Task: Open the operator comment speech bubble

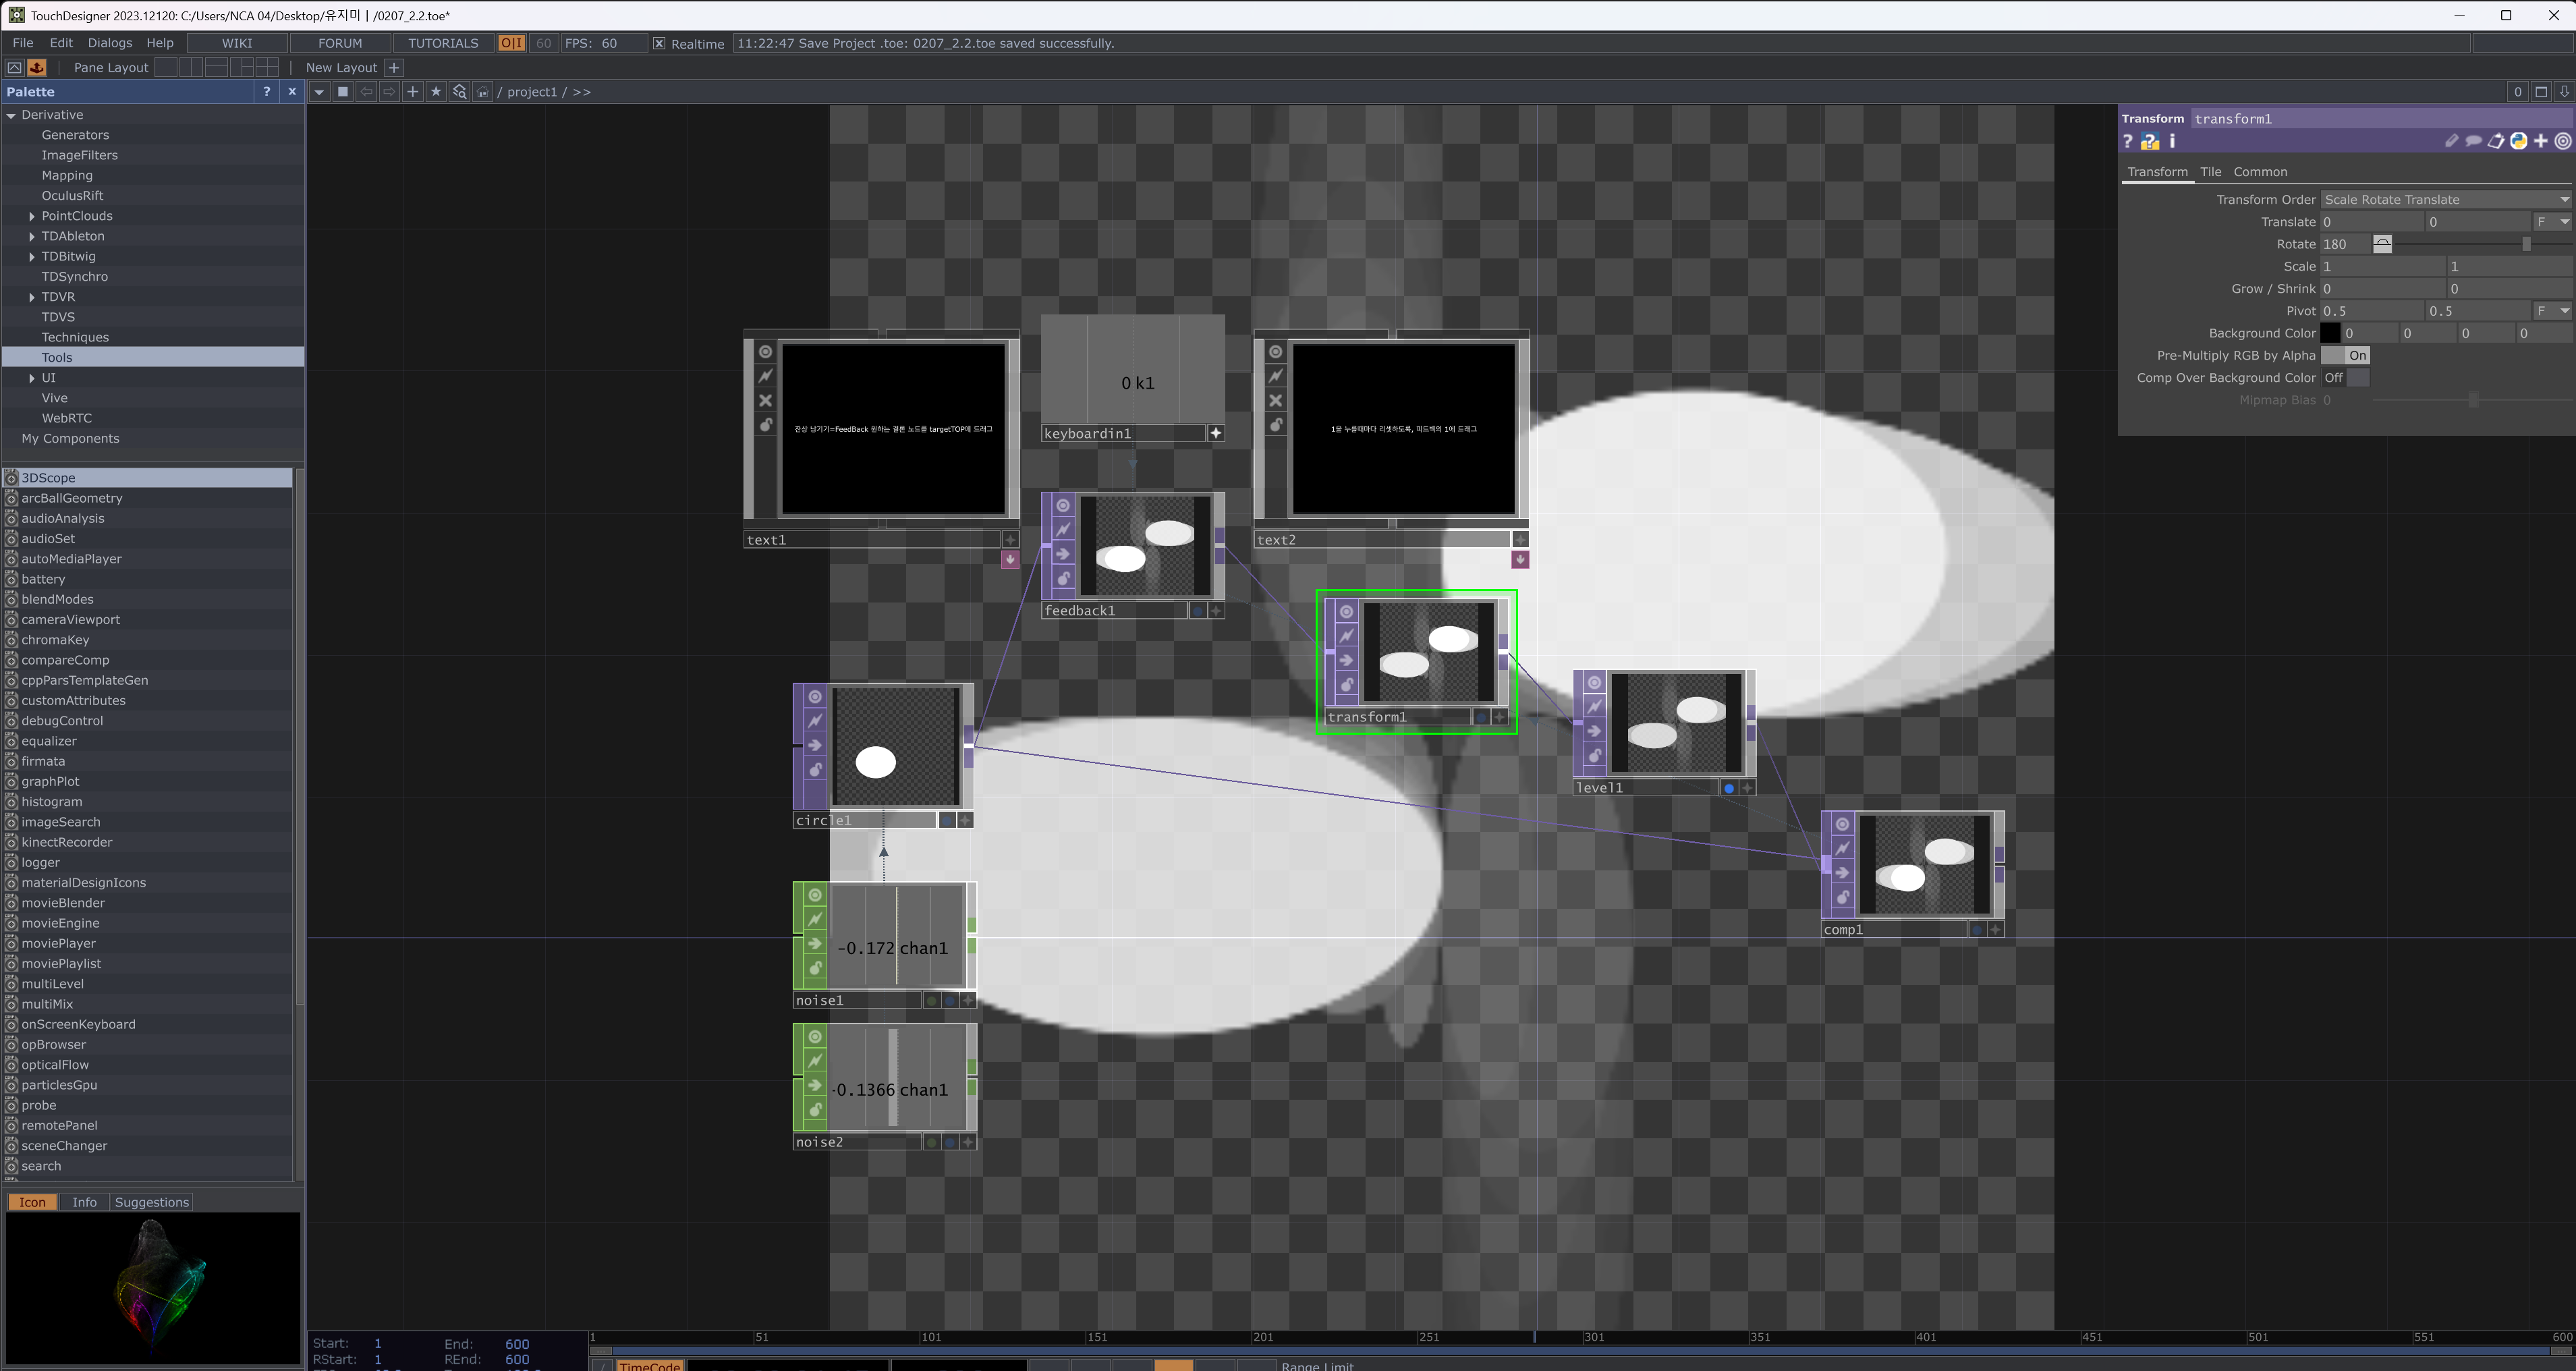Action: coord(2473,142)
